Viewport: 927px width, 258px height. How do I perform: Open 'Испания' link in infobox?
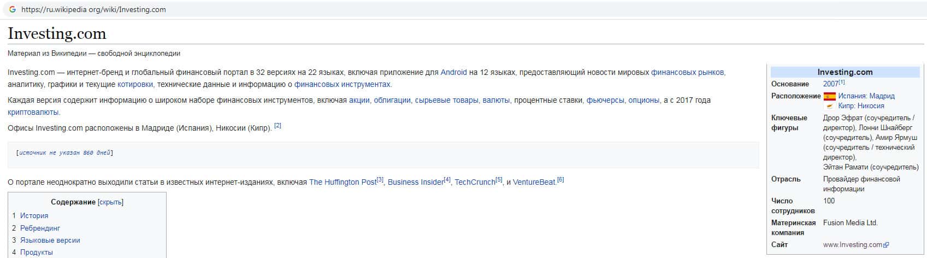click(x=852, y=96)
